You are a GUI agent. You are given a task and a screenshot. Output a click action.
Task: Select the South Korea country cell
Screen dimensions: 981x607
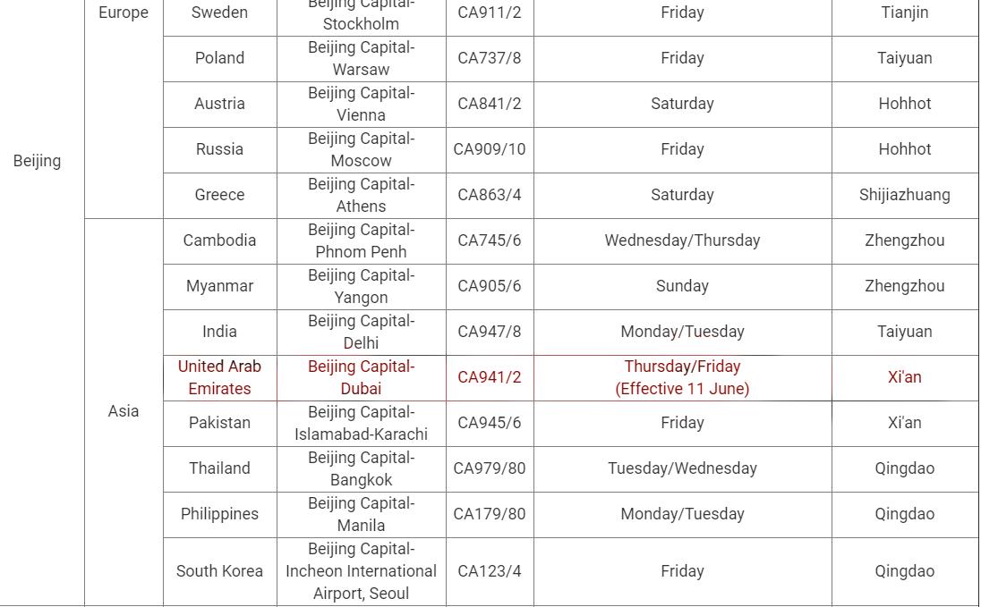pyautogui.click(x=219, y=571)
